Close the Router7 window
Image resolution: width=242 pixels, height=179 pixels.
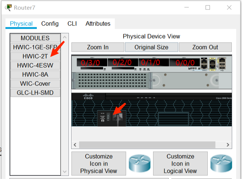tap(229, 7)
